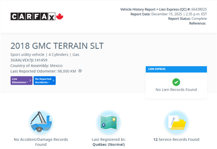Click the VIN 3GKALVEX7JL141459
This screenshot has height=149, width=217.
29,60
